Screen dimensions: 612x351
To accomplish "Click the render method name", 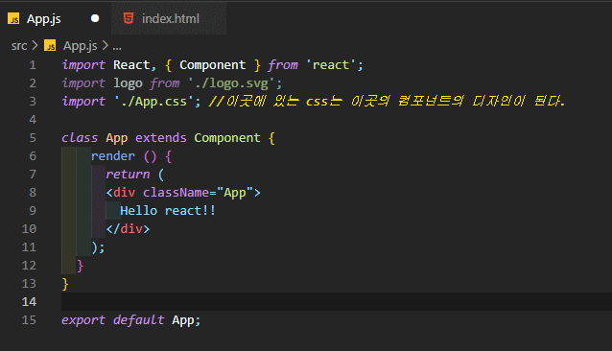I will [113, 156].
